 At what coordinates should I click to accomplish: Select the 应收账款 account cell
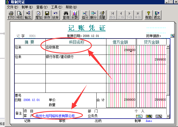tap(76, 50)
